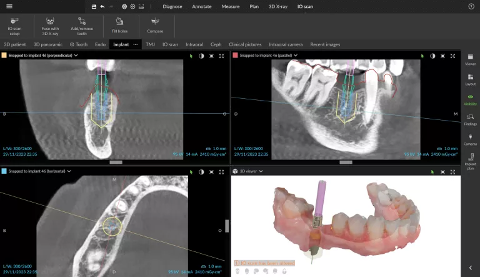Maximize the parallel view pane
This screenshot has width=480, height=277.
click(452, 56)
